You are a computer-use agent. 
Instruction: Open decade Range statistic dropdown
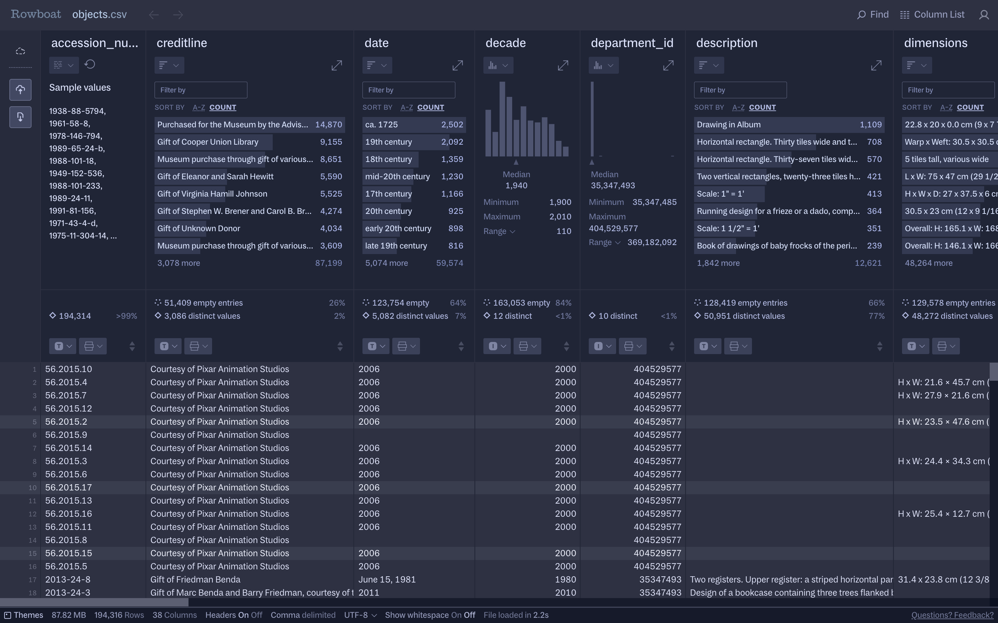click(x=499, y=232)
